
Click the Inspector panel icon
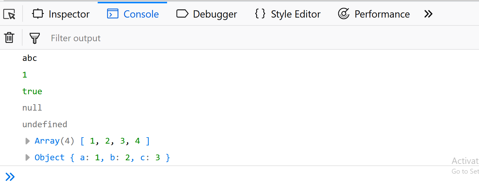(38, 14)
